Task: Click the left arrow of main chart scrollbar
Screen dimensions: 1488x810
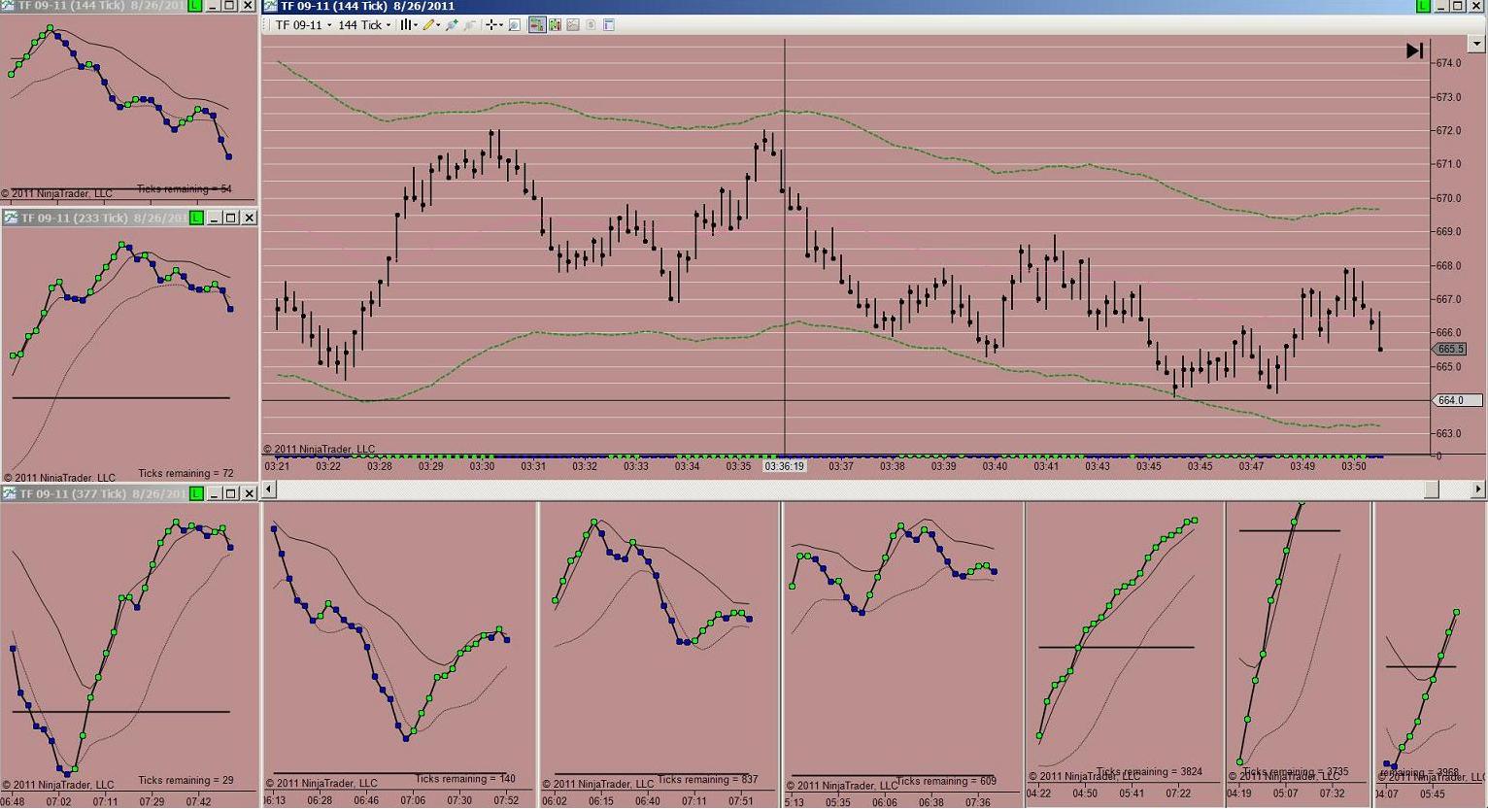Action: point(269,490)
